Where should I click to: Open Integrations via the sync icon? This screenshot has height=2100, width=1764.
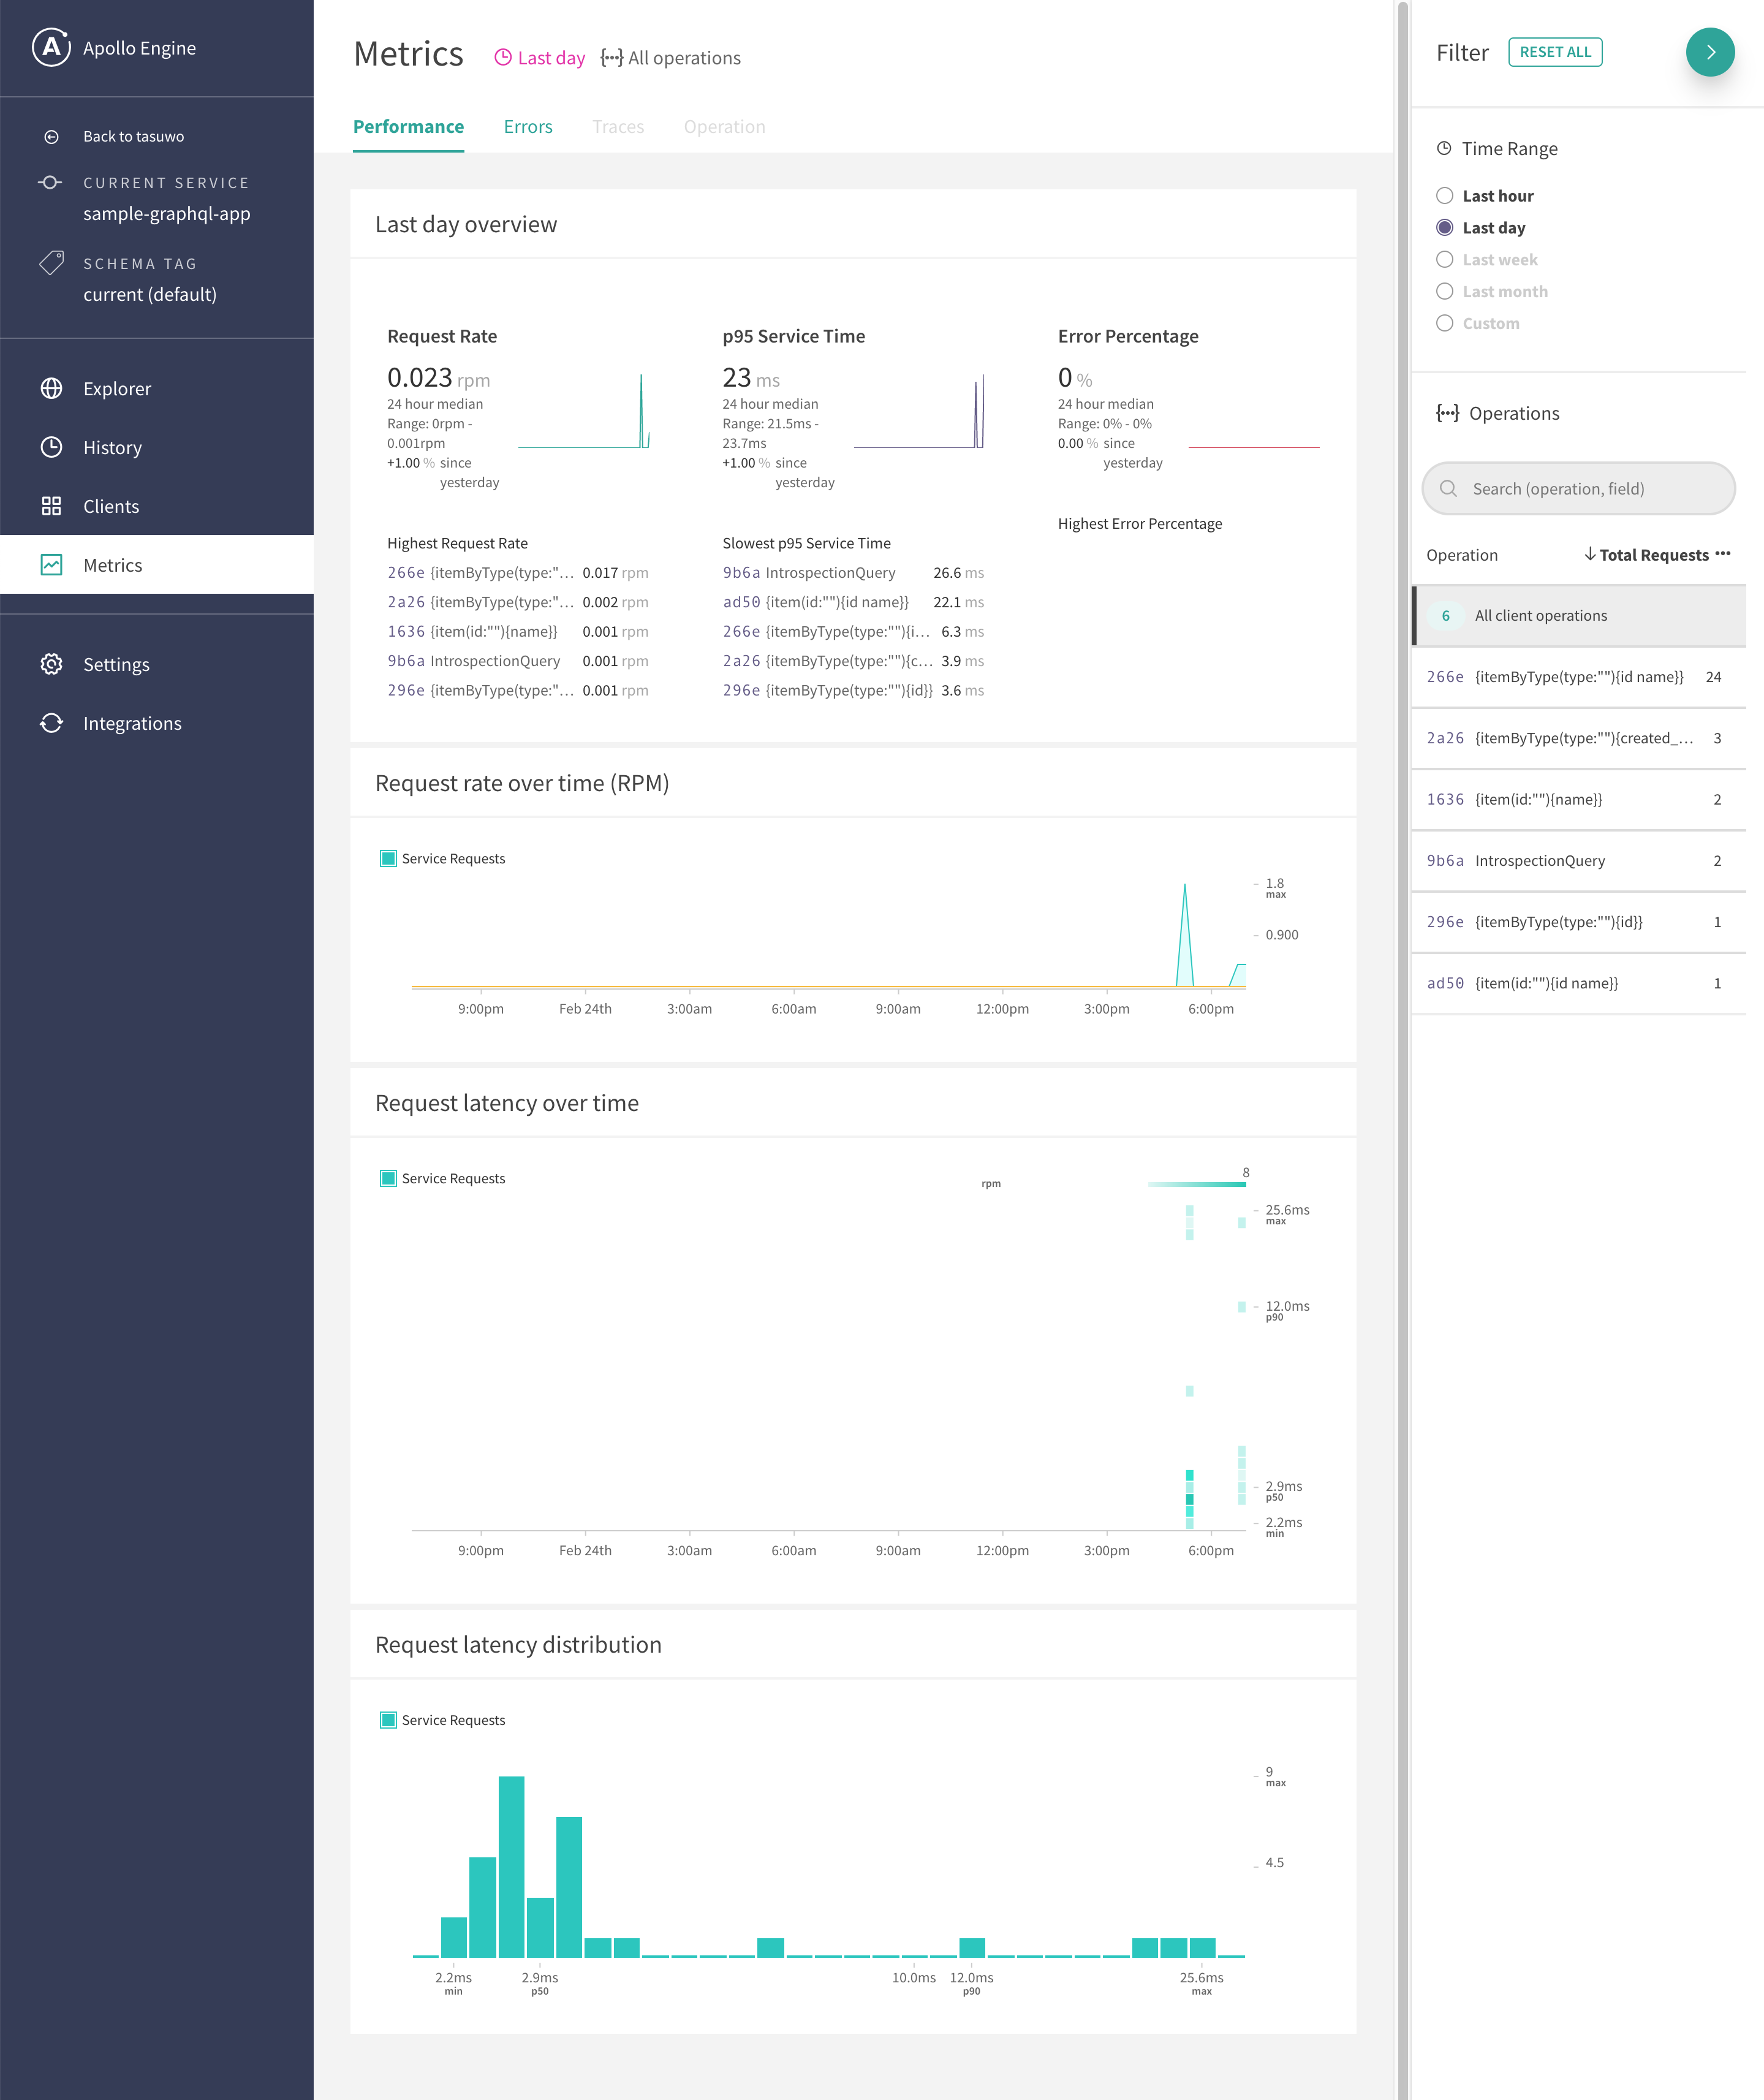[x=52, y=723]
